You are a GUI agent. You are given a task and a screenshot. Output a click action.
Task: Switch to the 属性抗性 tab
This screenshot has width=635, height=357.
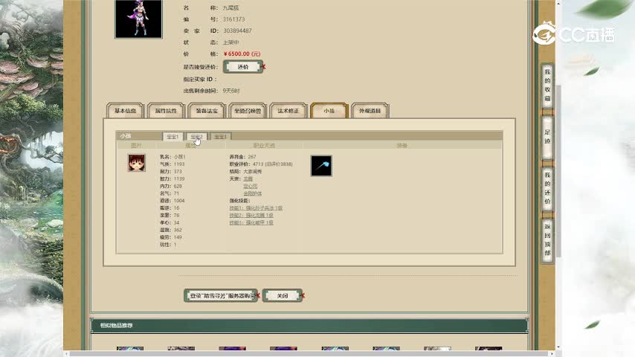[x=166, y=111]
